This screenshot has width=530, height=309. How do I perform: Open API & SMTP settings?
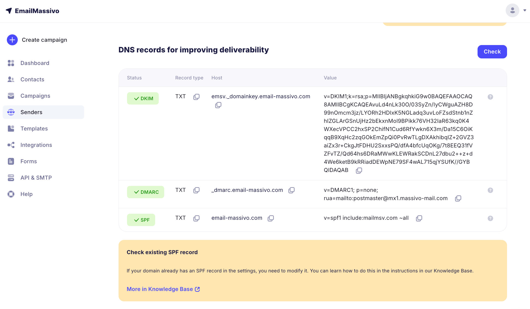pyautogui.click(x=36, y=178)
